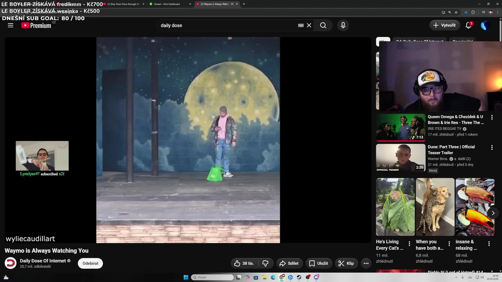This screenshot has width=502, height=282.
Task: Clear the search text with the X icon
Action: 309,25
